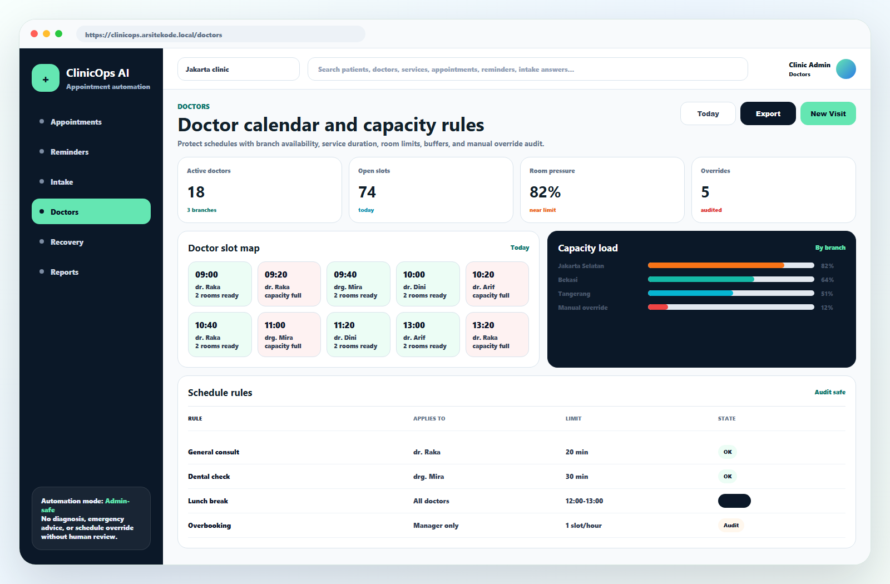Select the 09:40 drg. Mira slot
Image resolution: width=890 pixels, height=584 pixels.
tap(358, 284)
